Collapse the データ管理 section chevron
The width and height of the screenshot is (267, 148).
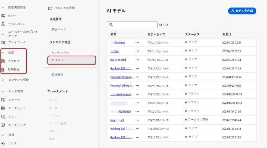tap(3, 91)
